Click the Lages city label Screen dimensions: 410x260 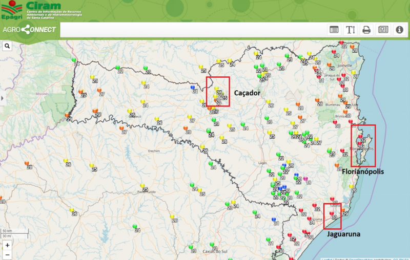tap(262, 163)
